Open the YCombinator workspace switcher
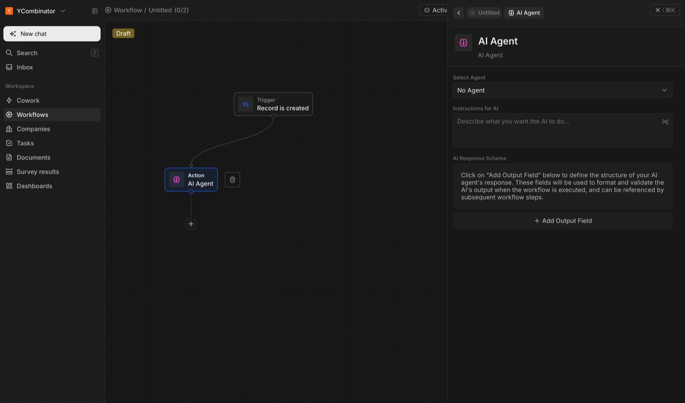The image size is (685, 403). [x=35, y=11]
